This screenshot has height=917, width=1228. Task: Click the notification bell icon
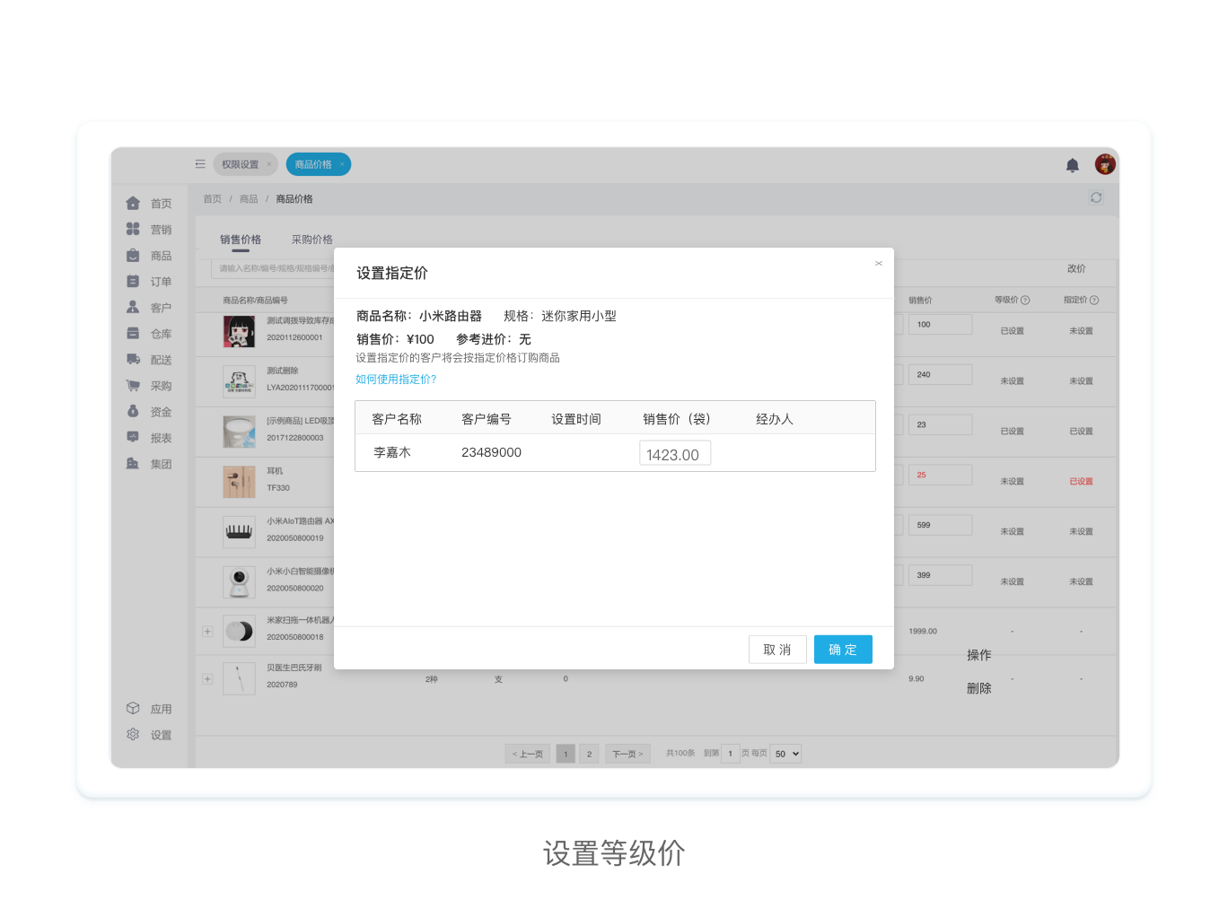pos(1072,165)
